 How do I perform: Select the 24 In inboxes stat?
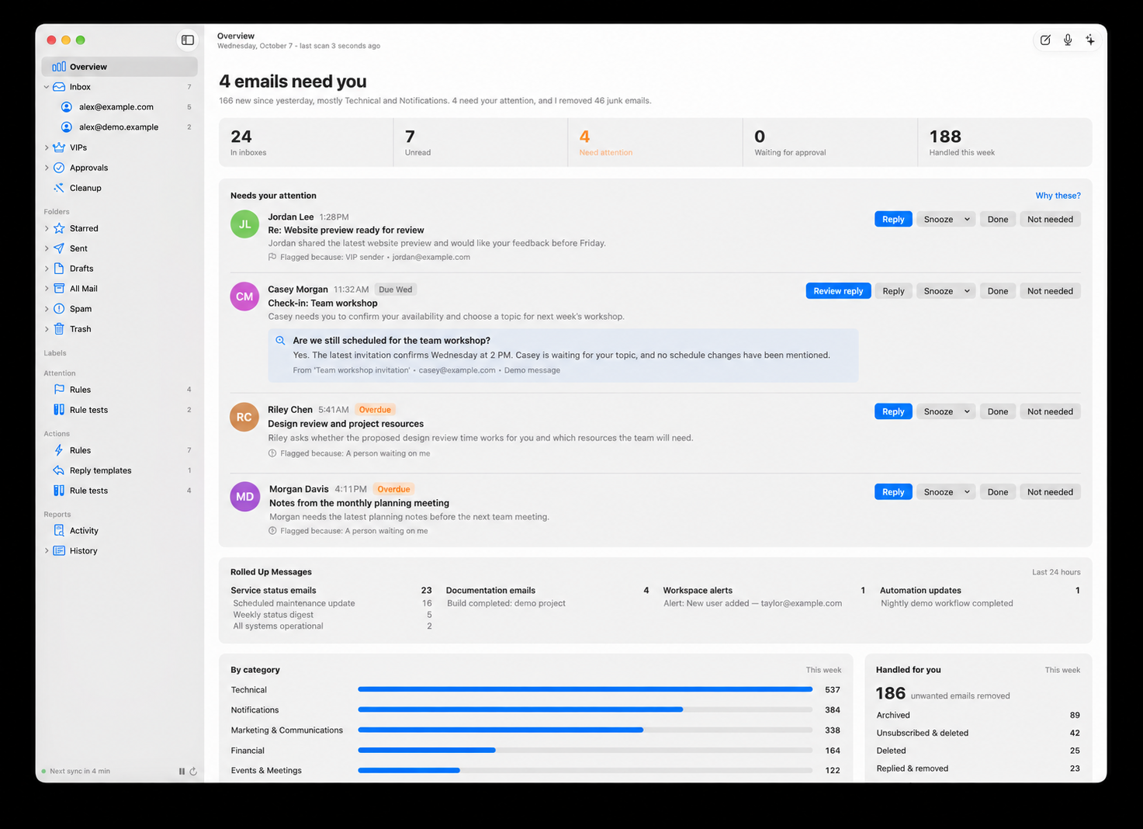[x=306, y=143]
